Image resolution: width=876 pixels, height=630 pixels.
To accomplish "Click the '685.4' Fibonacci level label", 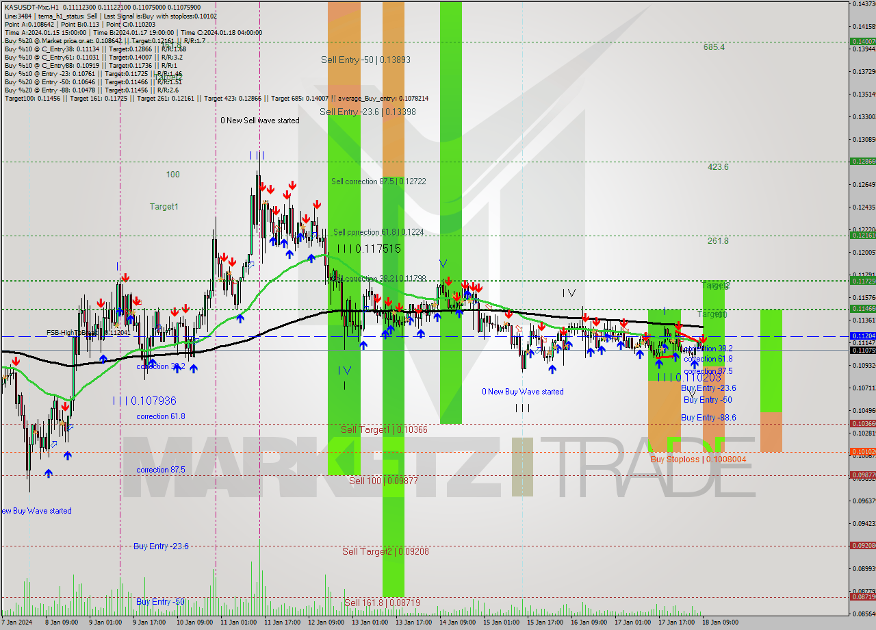I will 714,47.
